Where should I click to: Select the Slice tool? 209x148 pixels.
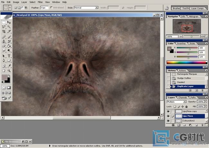(x=9, y=31)
